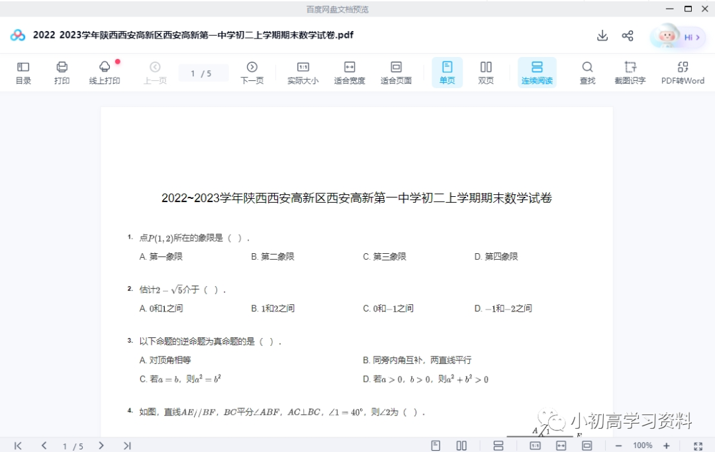The height and width of the screenshot is (452, 715).
Task: Click option C. 若a=b，则a²=b²
Action: point(180,379)
